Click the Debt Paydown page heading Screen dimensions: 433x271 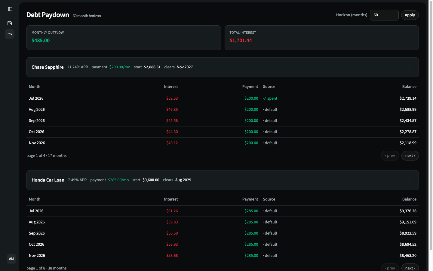(x=48, y=15)
